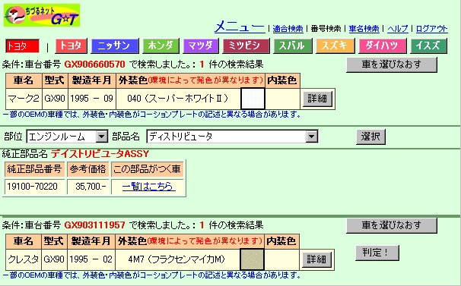Viewport: 461px width, 286px height.
Task: Select the ミツビシ maker button
Action: click(246, 46)
